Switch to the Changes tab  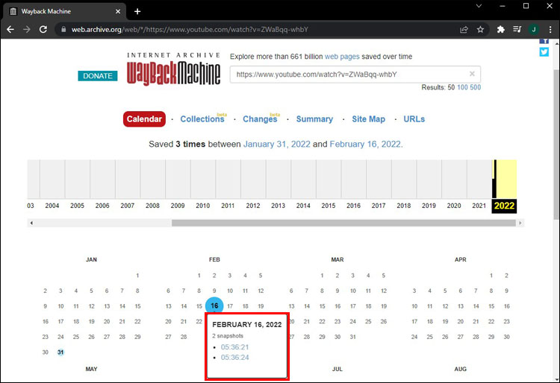[x=260, y=119]
